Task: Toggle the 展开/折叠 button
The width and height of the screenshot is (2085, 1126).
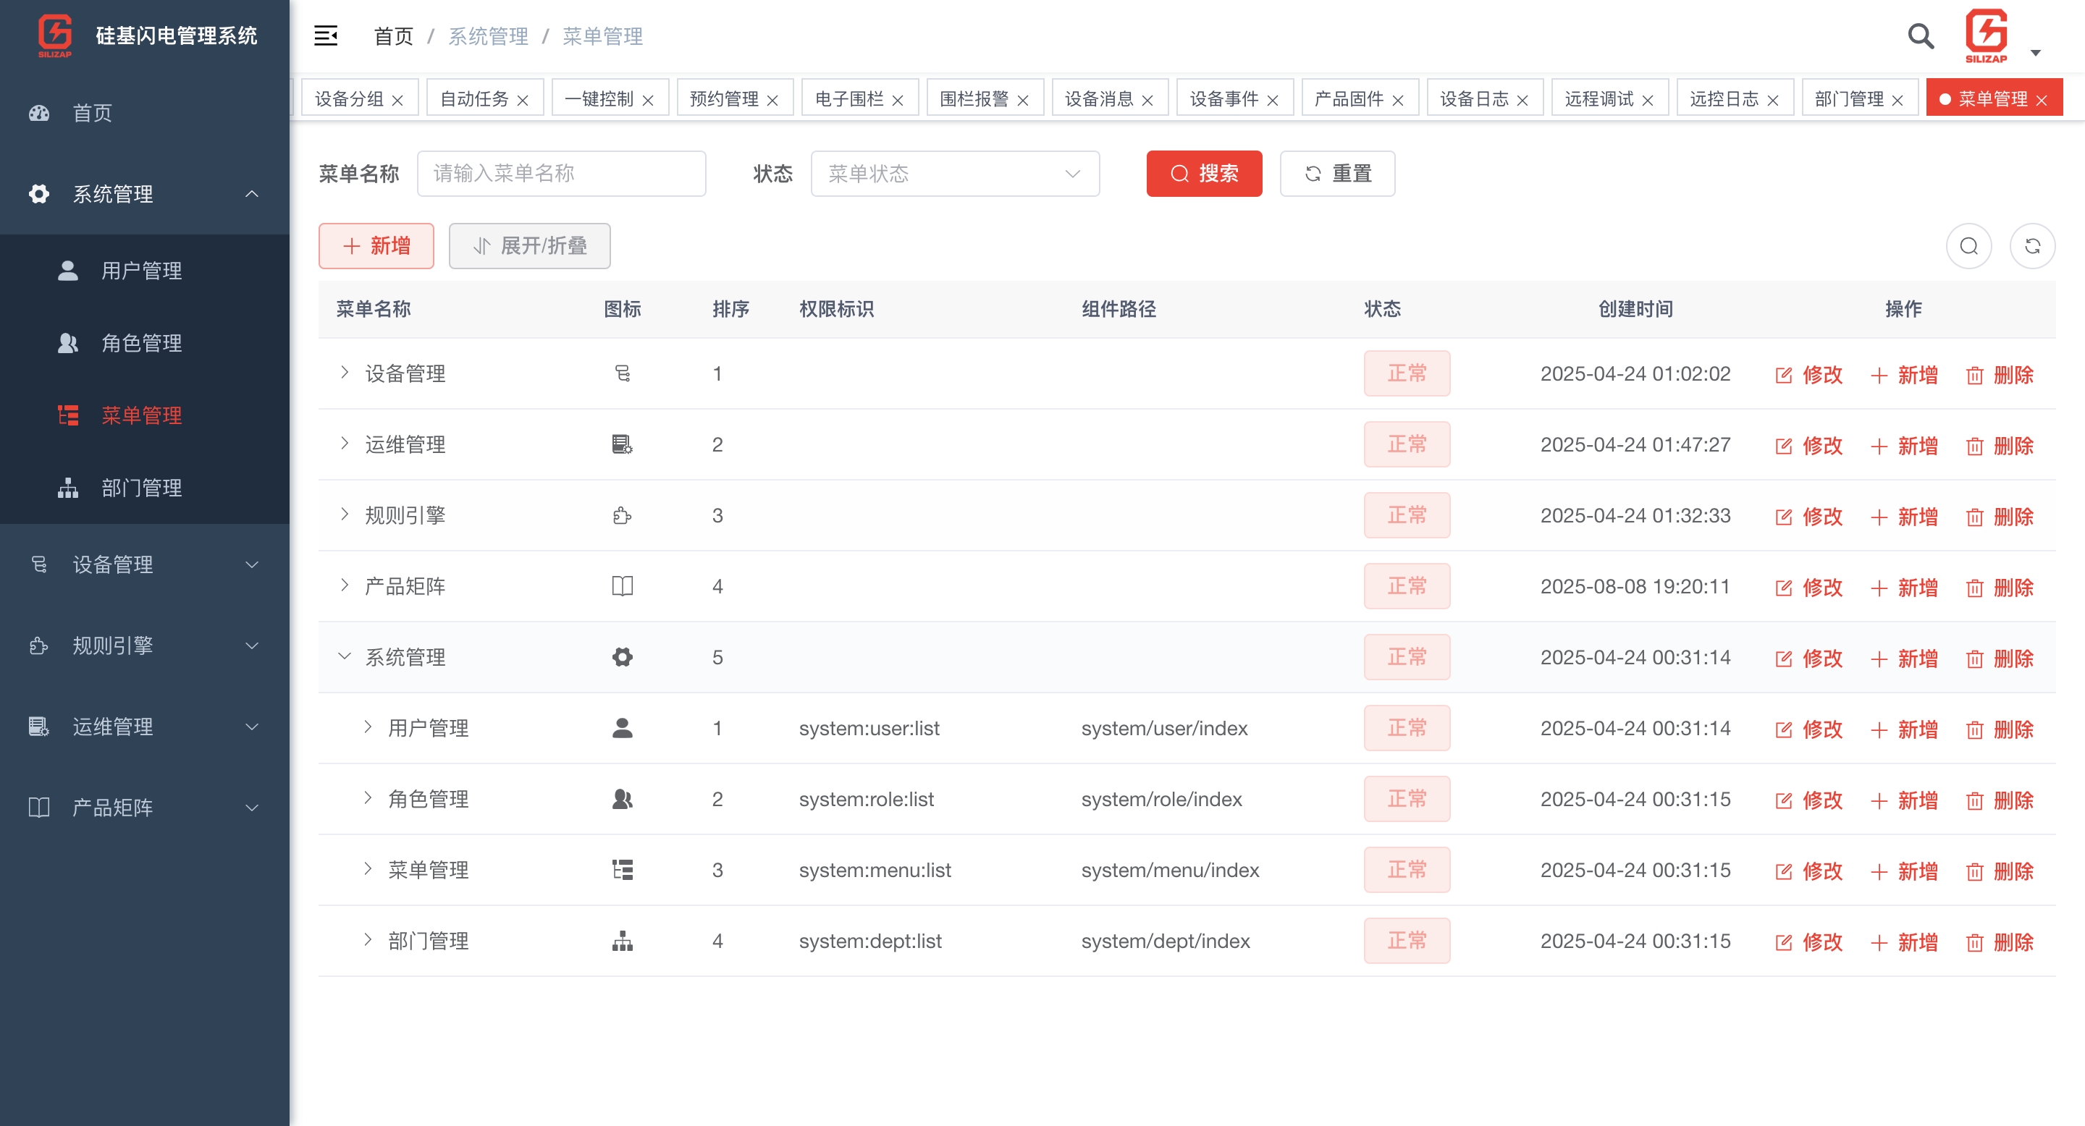Action: (529, 246)
